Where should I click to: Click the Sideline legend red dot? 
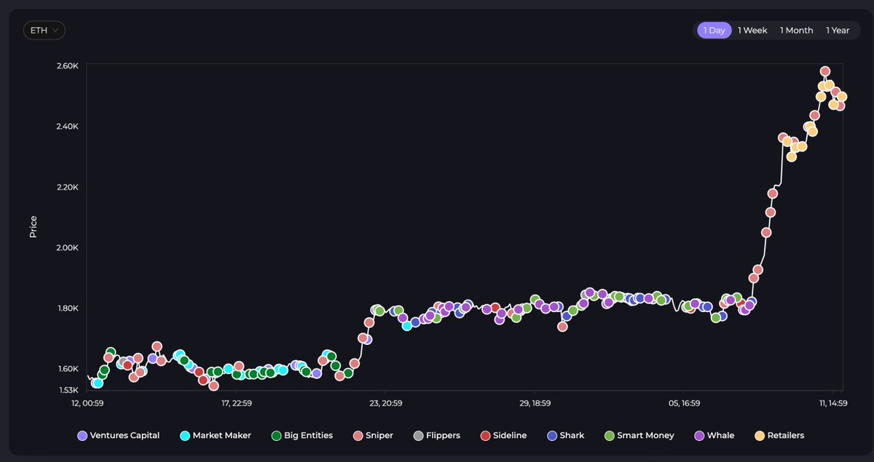click(486, 436)
